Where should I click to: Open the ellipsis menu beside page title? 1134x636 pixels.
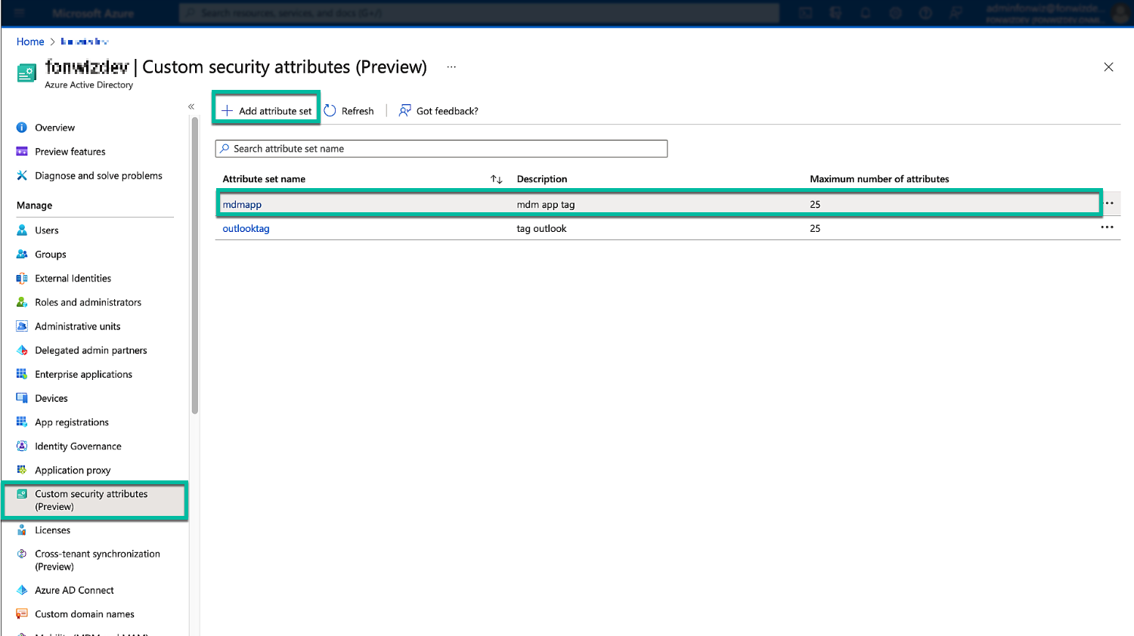coord(451,67)
